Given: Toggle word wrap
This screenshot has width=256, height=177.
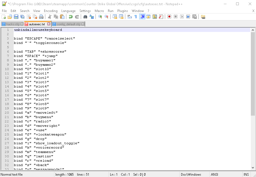Looking at the screenshot, I should tap(129, 17).
